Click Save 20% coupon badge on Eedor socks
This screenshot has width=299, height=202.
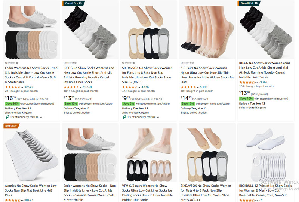[12, 103]
